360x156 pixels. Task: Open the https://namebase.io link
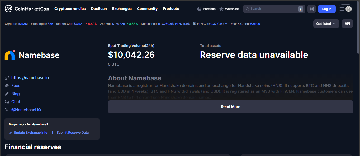click(x=30, y=78)
